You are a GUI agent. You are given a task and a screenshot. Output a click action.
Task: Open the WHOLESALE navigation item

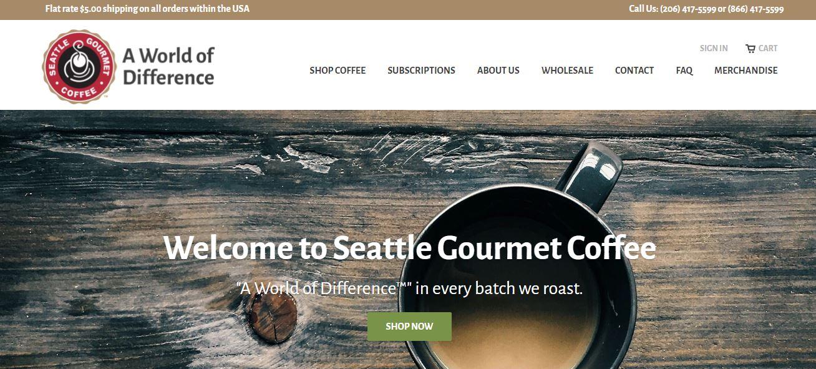[x=567, y=71]
